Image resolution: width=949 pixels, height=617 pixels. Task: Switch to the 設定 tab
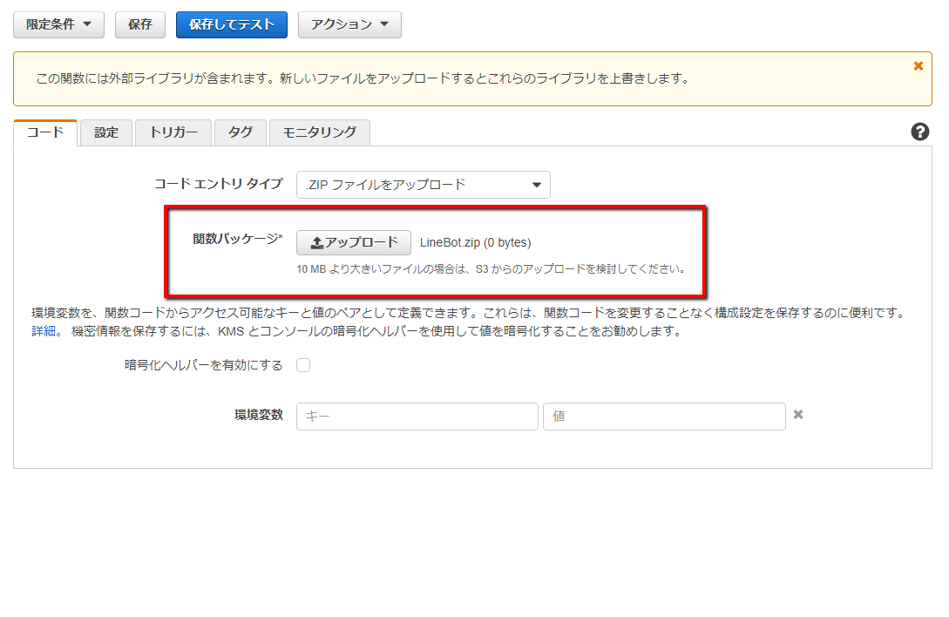click(106, 132)
